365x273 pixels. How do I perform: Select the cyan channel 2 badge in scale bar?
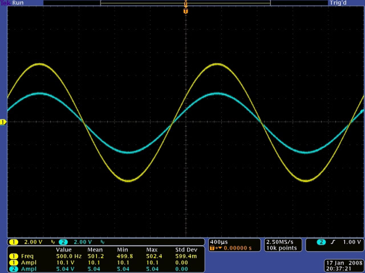point(62,242)
